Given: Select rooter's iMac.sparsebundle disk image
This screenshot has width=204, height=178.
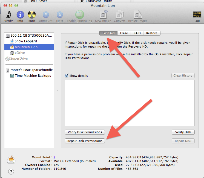Looking at the screenshot, I should tap(29, 70).
